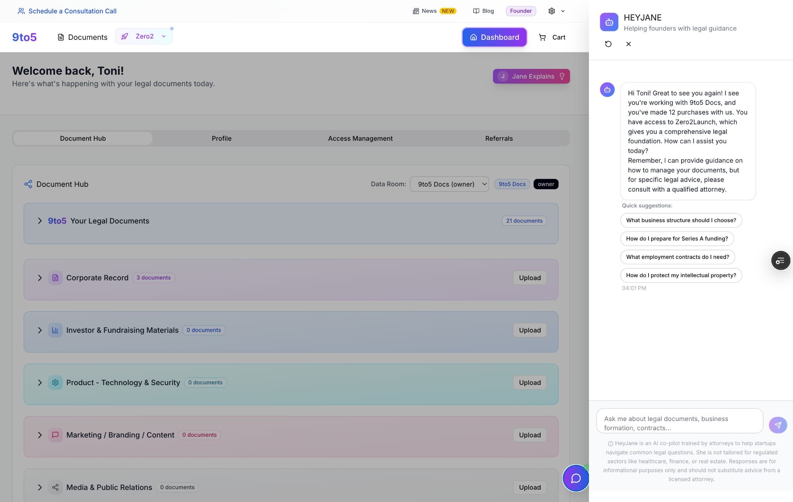Click the chat message input field
This screenshot has height=502, width=793.
[x=679, y=423]
